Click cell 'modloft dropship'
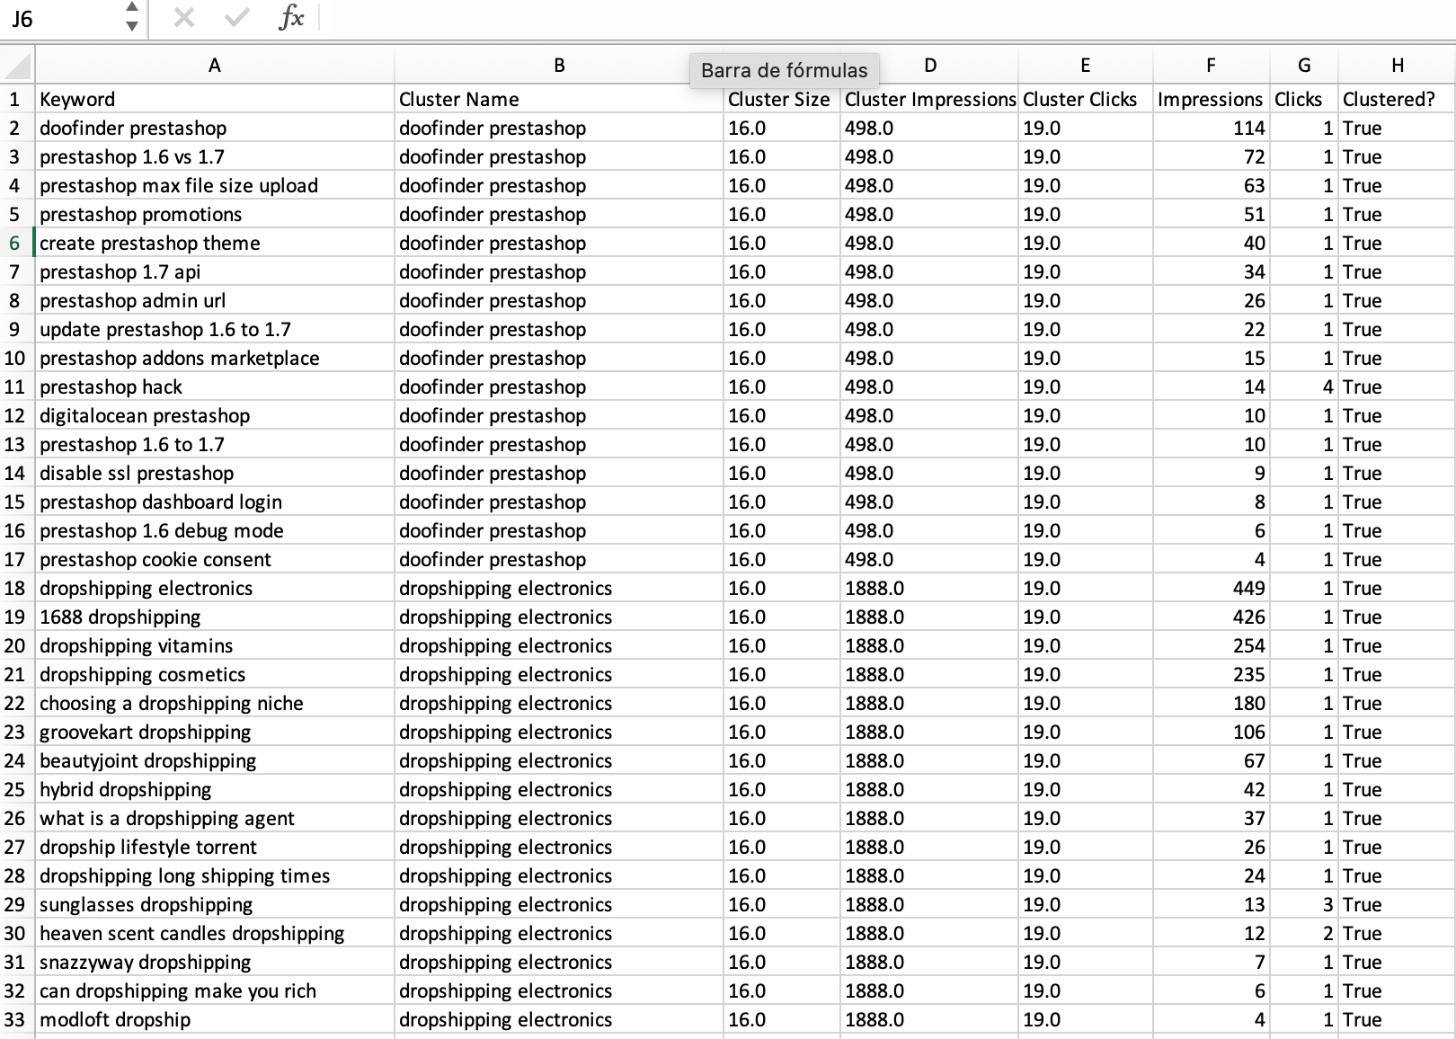This screenshot has height=1039, width=1456. pos(214,1019)
